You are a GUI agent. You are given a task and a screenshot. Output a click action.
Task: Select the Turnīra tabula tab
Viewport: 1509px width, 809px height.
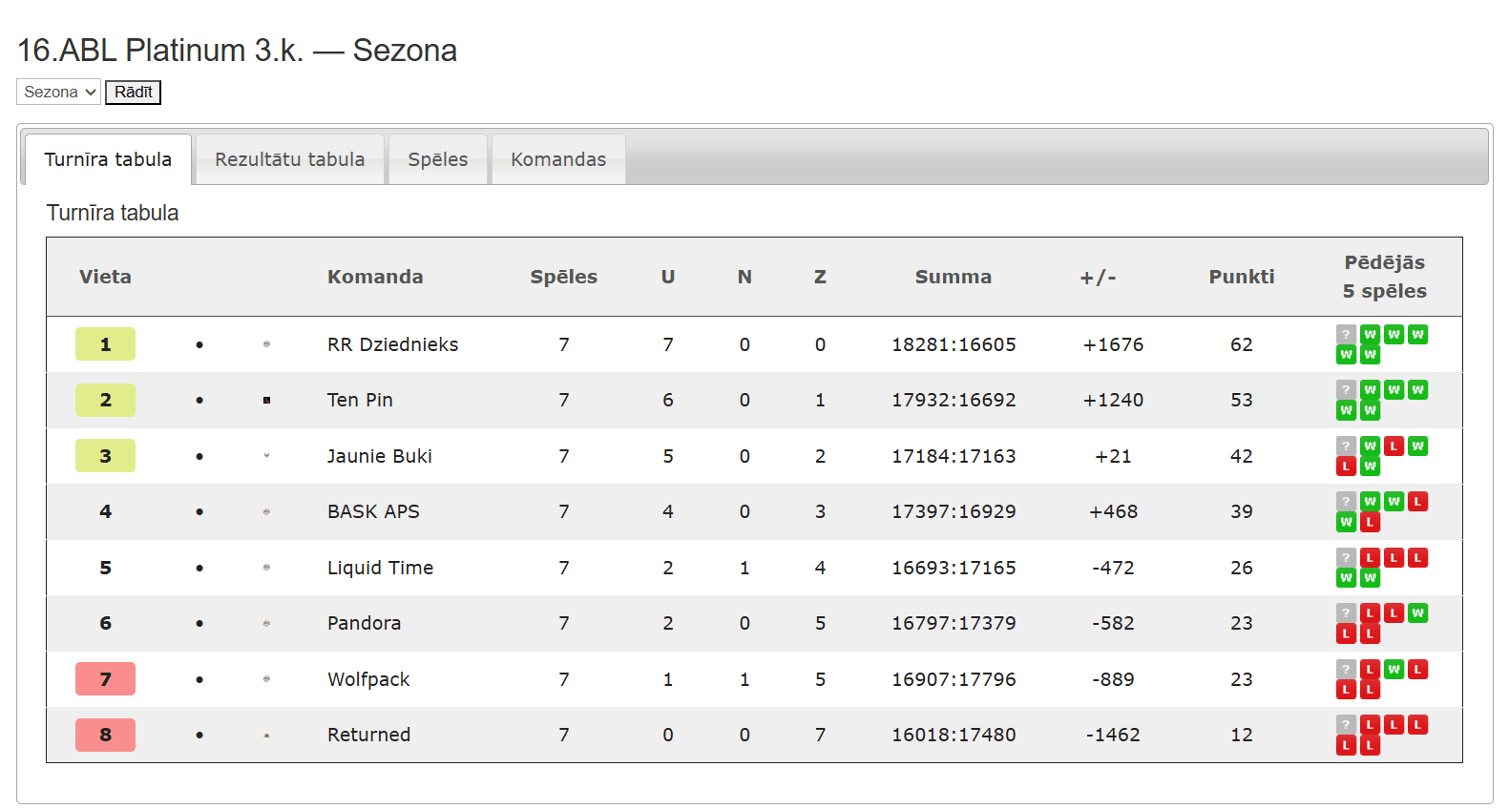(108, 159)
